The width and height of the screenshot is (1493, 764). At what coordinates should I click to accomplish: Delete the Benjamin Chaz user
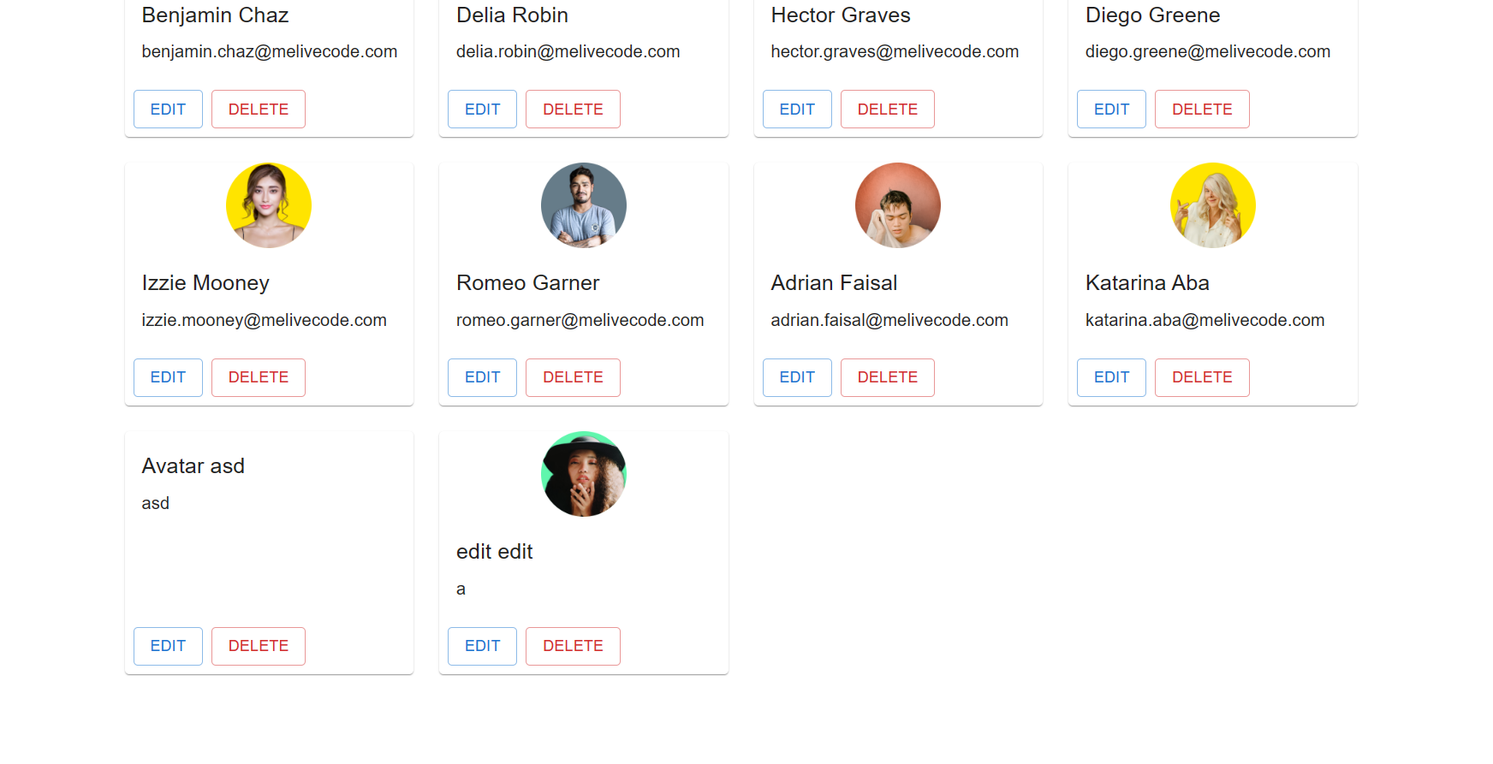click(x=259, y=110)
